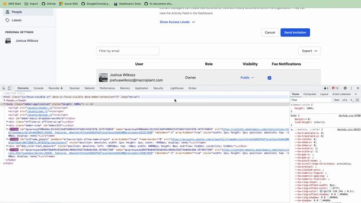This screenshot has height=203, width=361.
Task: Open the /assets/vendor.js script link
Action: [39, 108]
